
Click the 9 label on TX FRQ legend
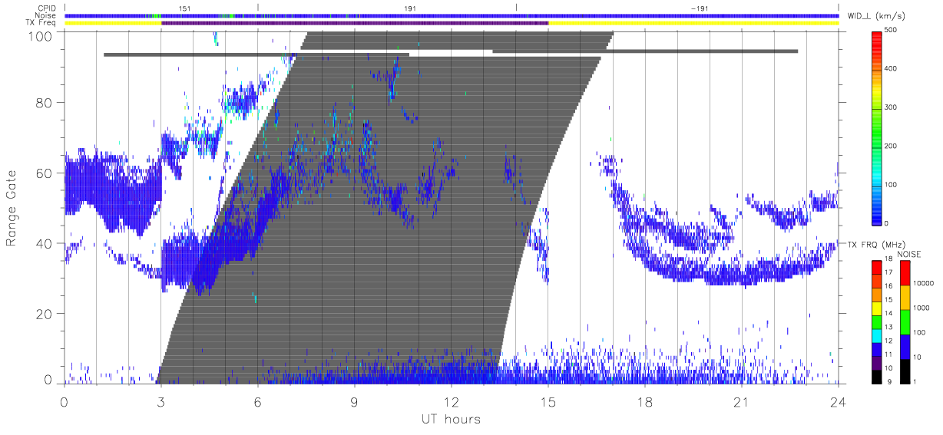[x=888, y=381]
